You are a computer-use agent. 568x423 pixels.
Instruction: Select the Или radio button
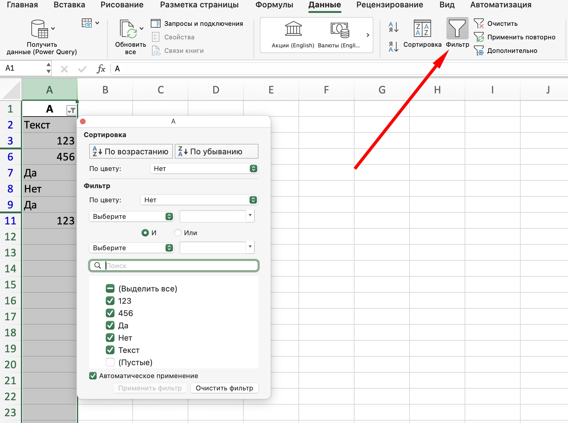(178, 233)
